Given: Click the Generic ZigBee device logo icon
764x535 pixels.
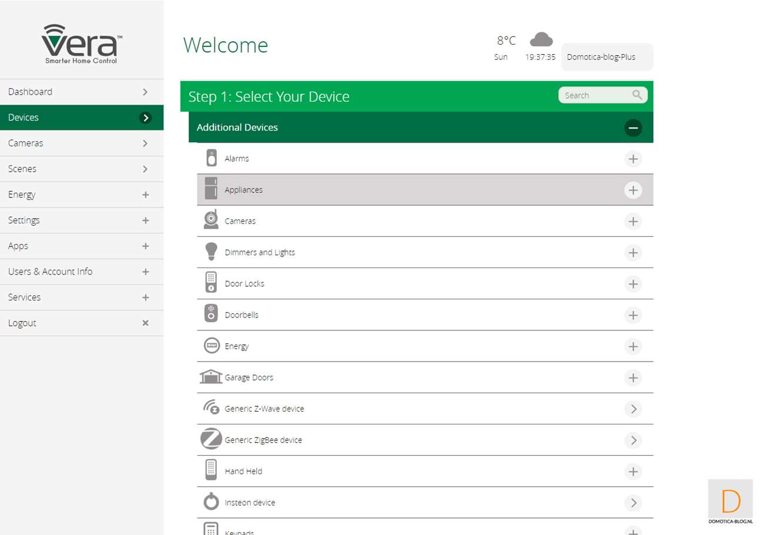Looking at the screenshot, I should (211, 439).
